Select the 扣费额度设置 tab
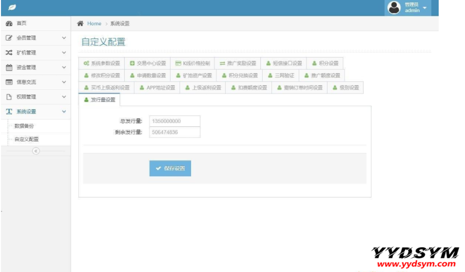Viewport: 465px width, 272px height. (x=249, y=88)
